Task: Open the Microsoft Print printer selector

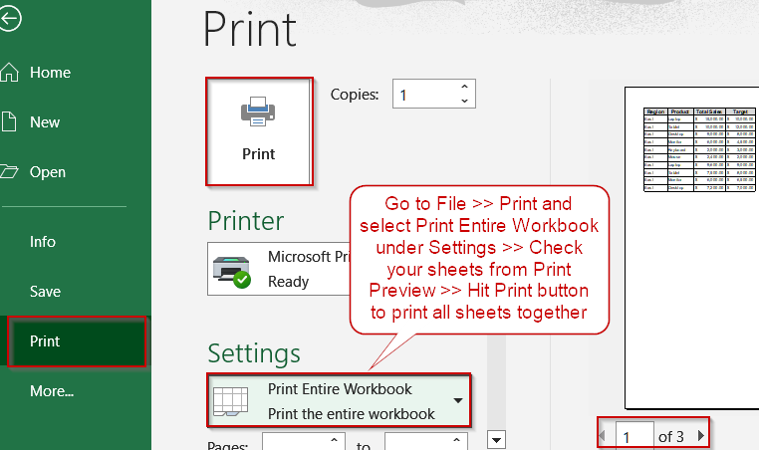Action: pos(279,269)
